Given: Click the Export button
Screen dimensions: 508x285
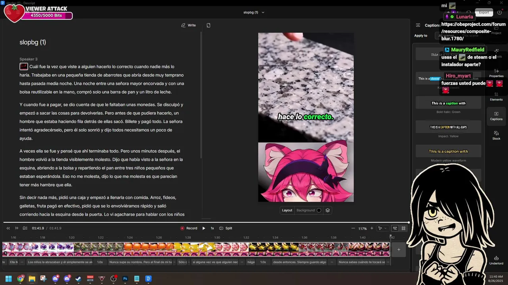Looking at the screenshot, I should [484, 12].
